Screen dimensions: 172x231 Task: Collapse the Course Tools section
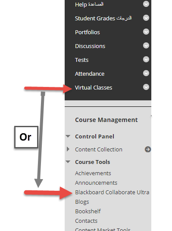click(x=68, y=162)
